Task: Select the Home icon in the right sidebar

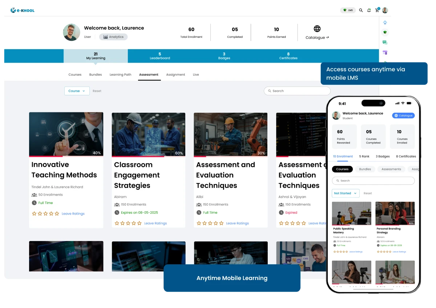Action: pos(385,22)
